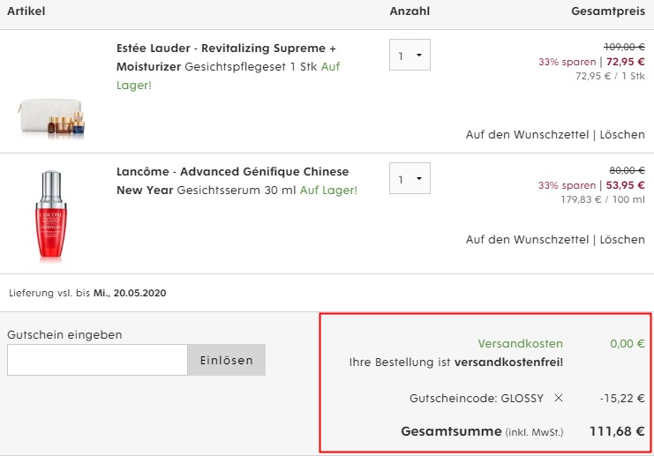Select the delivery date Mi., 20.05.2020
654x456 pixels.
pos(130,293)
